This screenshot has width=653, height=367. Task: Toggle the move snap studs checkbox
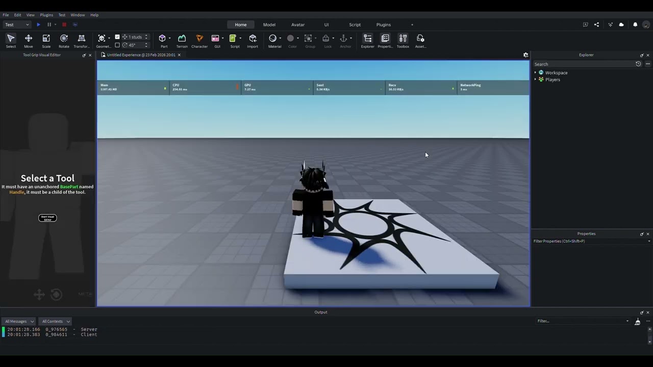[117, 37]
